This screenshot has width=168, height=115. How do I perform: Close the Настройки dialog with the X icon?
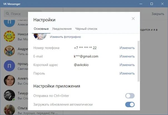coord(133,19)
